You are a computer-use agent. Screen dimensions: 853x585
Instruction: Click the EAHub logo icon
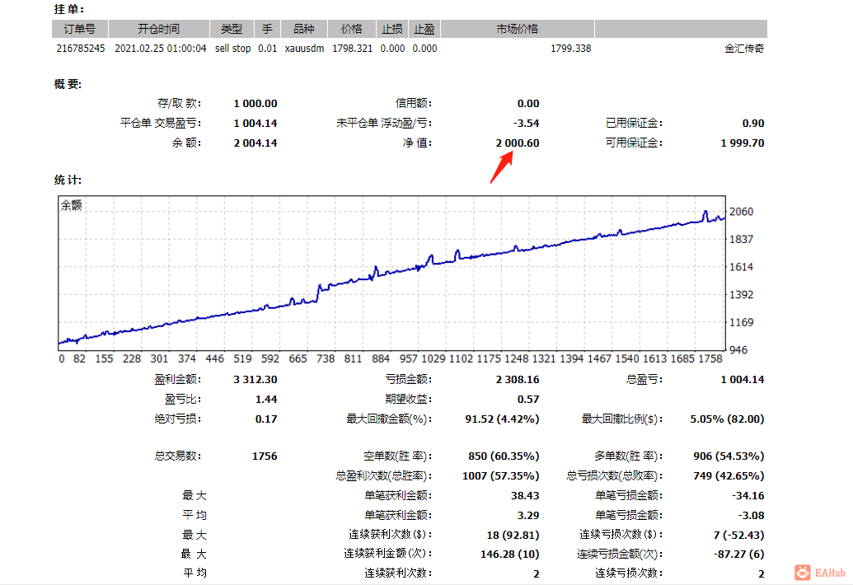click(x=803, y=572)
